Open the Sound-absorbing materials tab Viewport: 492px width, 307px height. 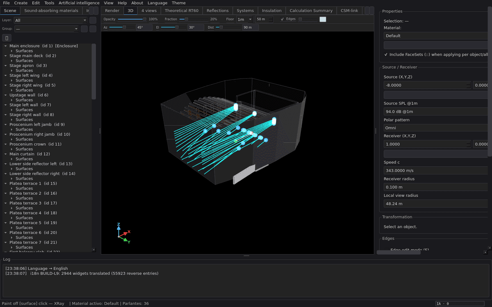[x=51, y=11]
